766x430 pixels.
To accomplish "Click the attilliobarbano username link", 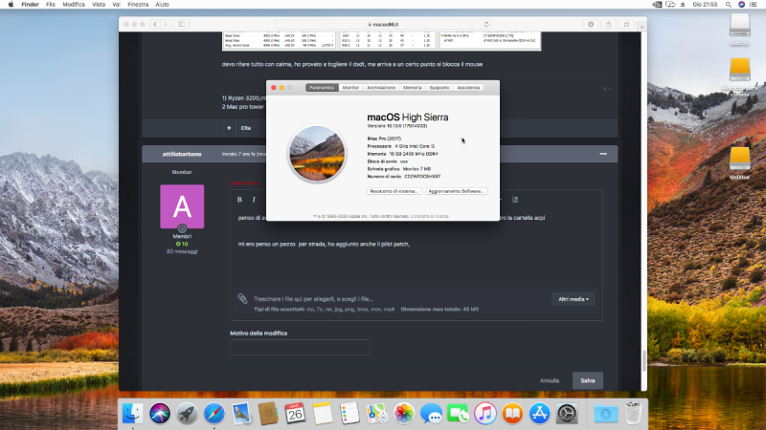I will click(182, 154).
